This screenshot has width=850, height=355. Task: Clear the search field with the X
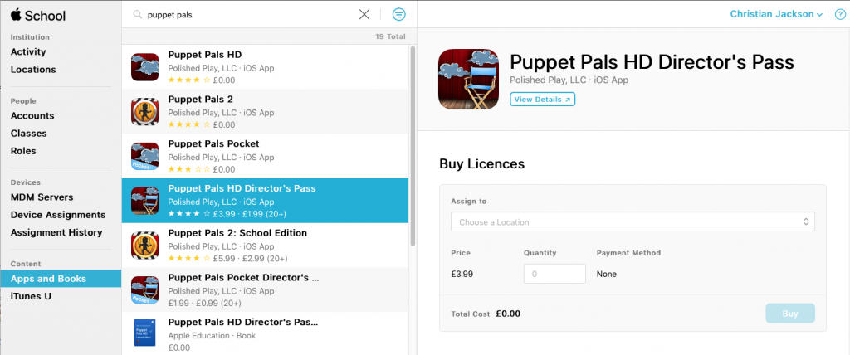coord(364,15)
